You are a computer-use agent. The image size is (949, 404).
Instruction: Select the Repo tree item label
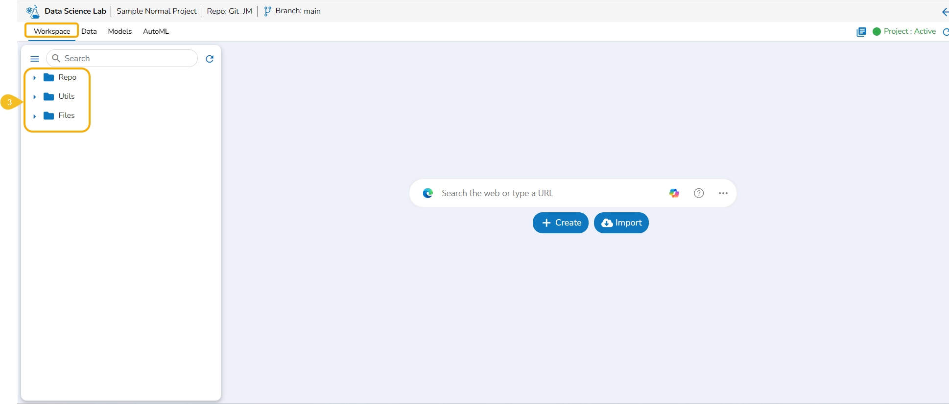(68, 77)
